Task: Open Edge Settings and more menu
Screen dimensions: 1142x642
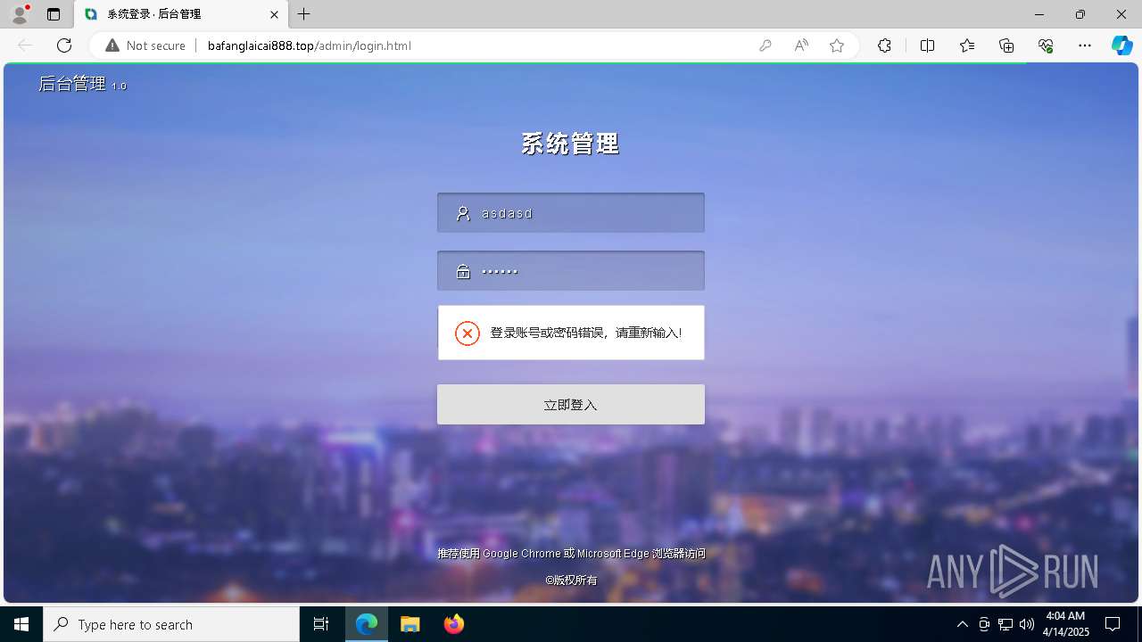Action: 1085,45
